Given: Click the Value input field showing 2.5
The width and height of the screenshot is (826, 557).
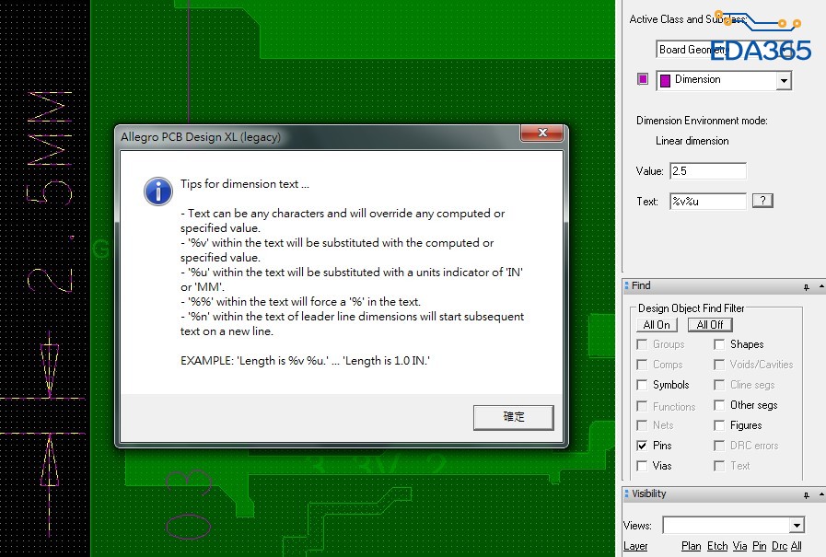Looking at the screenshot, I should click(708, 171).
